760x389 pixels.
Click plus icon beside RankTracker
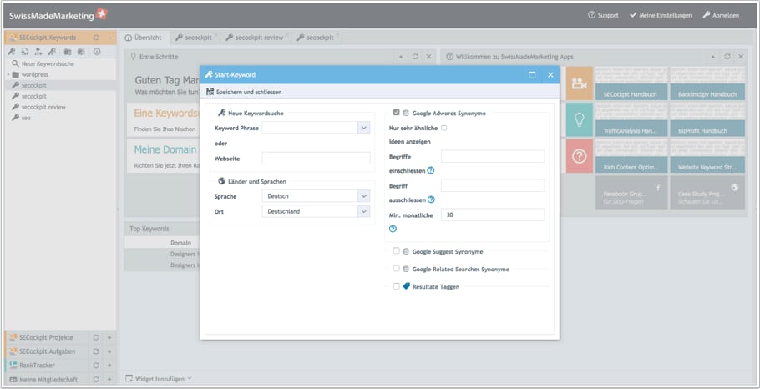pyautogui.click(x=109, y=366)
